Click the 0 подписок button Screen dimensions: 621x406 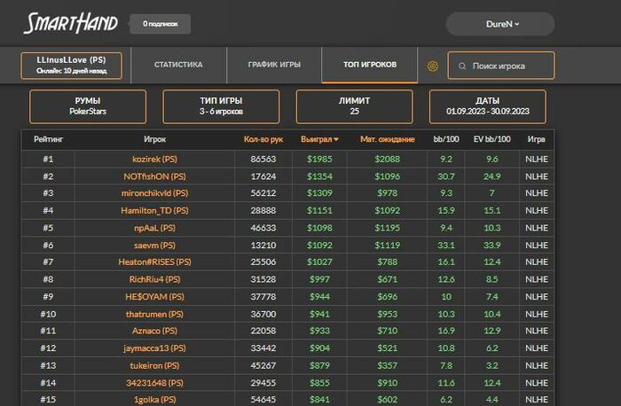coord(161,24)
